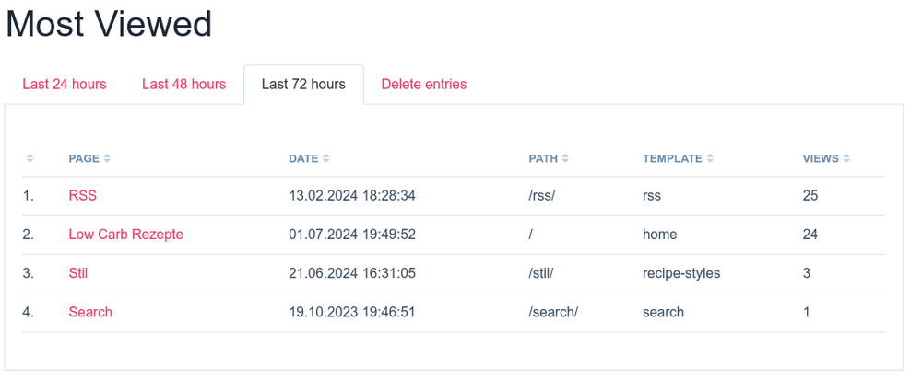Select the Last 72 hours tab
This screenshot has height=379, width=922.
(x=303, y=85)
